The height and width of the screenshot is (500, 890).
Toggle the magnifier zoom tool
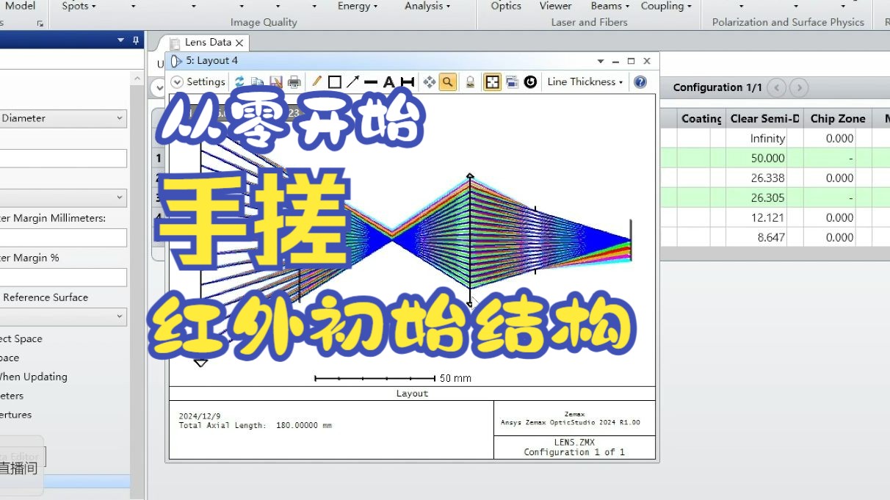pos(447,81)
